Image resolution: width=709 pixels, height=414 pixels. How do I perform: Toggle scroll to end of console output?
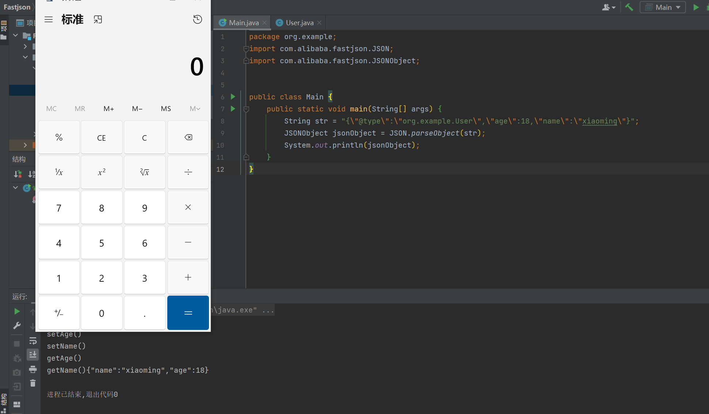tap(33, 354)
